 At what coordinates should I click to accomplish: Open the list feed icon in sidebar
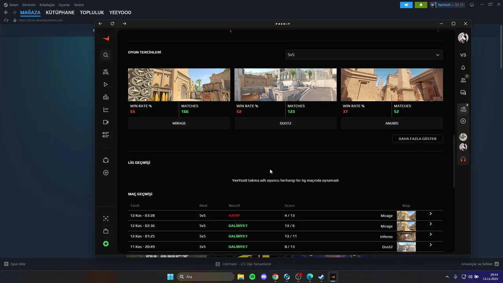(x=106, y=135)
